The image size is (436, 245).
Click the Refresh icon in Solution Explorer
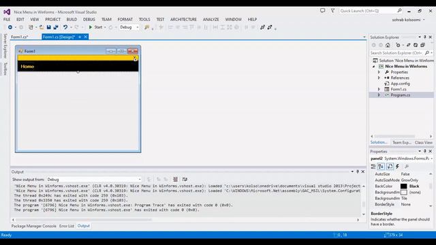(416, 45)
